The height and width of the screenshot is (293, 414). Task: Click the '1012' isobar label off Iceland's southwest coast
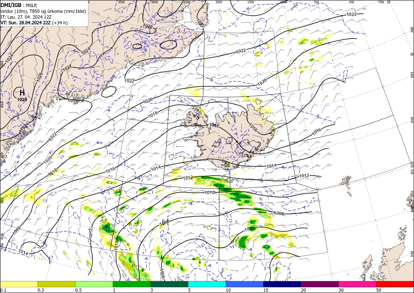coord(188,178)
